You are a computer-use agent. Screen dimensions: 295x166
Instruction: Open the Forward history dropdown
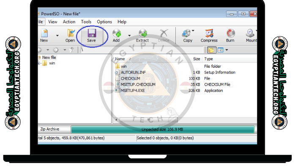click(65, 50)
